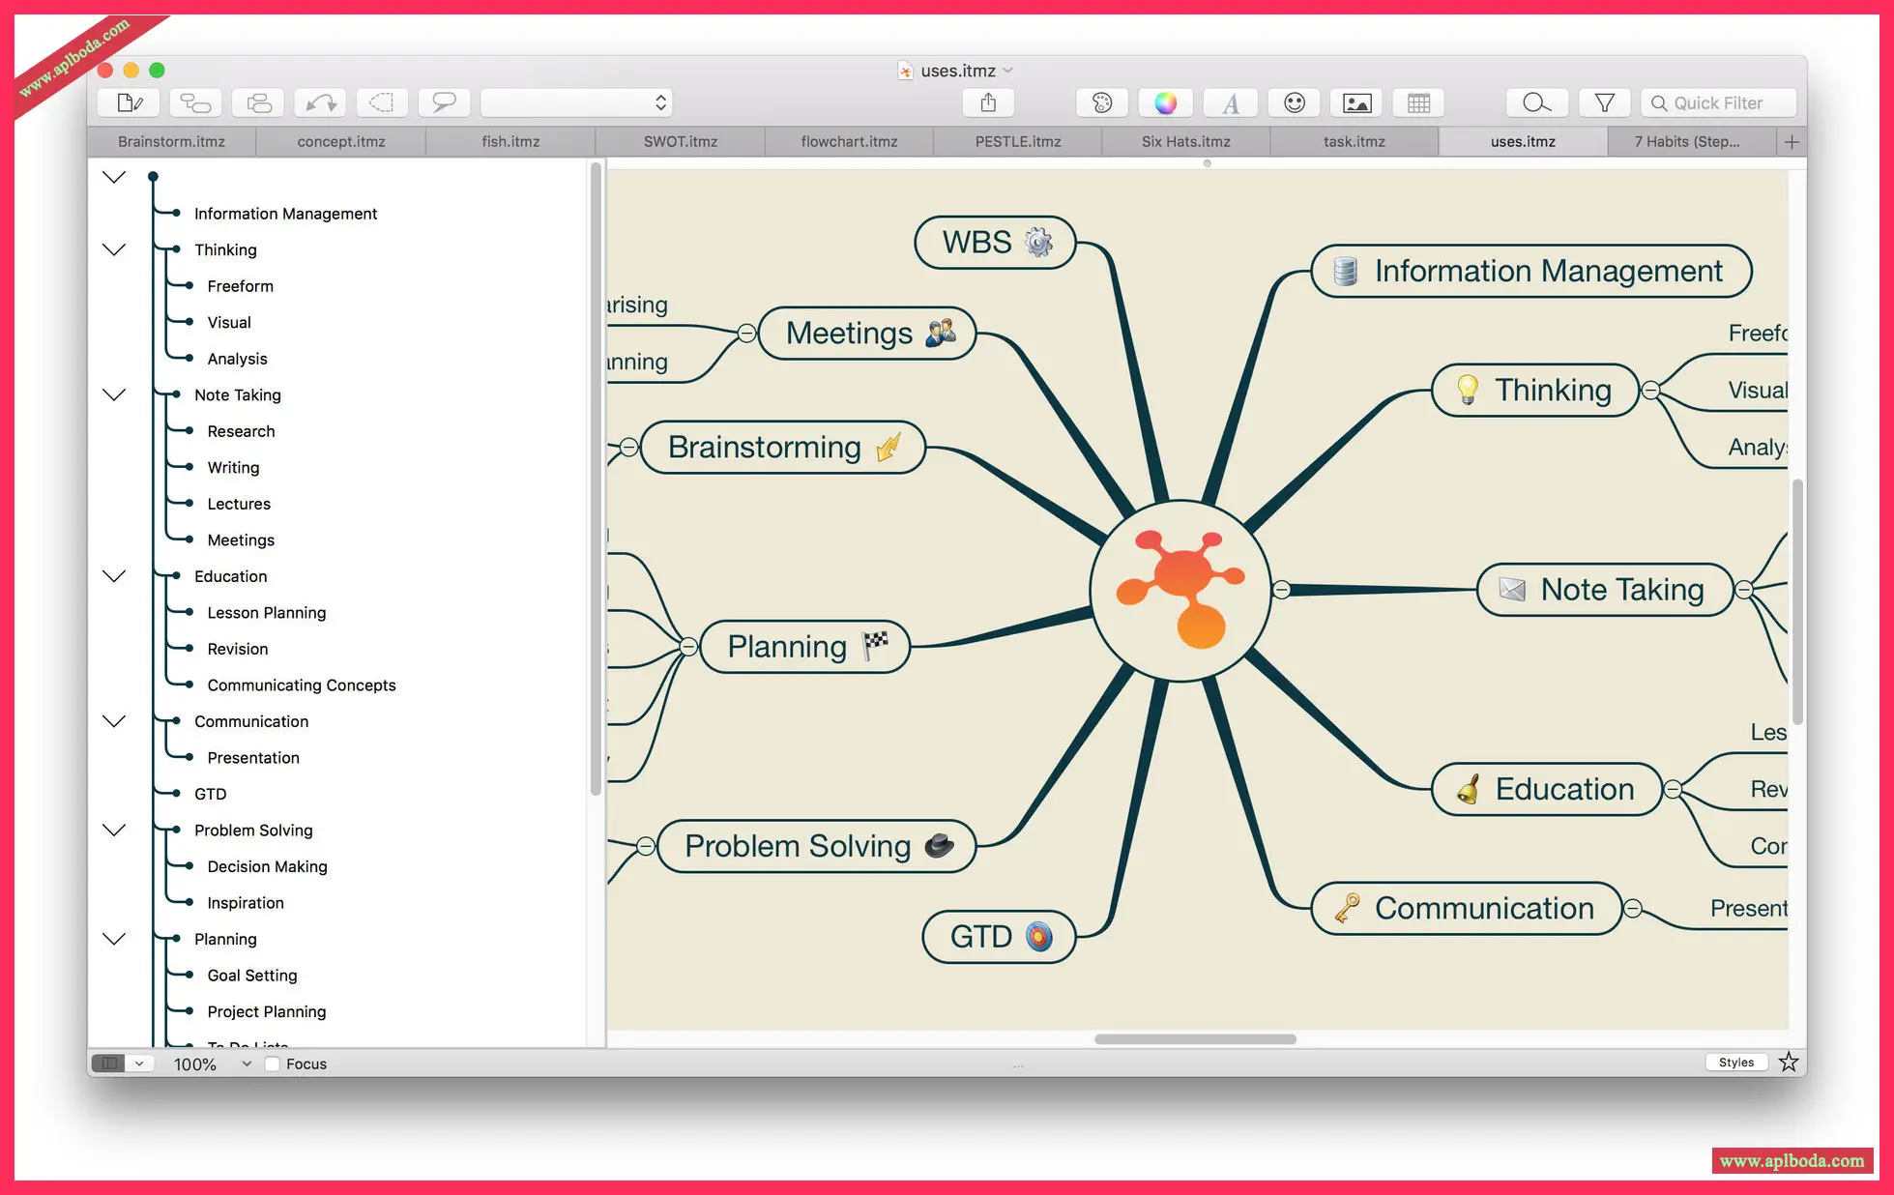Viewport: 1894px width, 1195px height.
Task: Open the color wheel picker
Action: point(1166,102)
